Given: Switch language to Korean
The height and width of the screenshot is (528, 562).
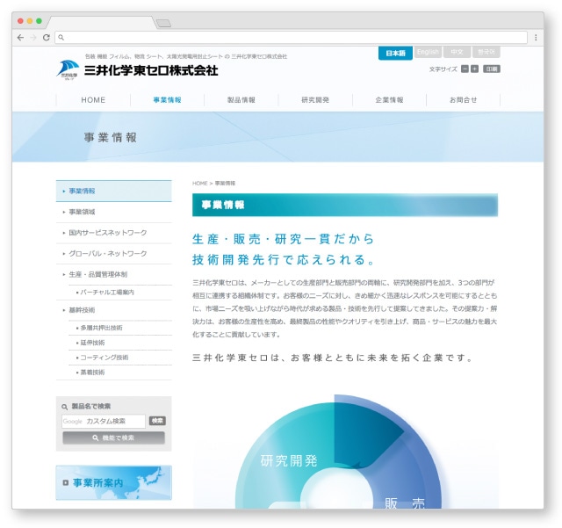Looking at the screenshot, I should tap(486, 52).
